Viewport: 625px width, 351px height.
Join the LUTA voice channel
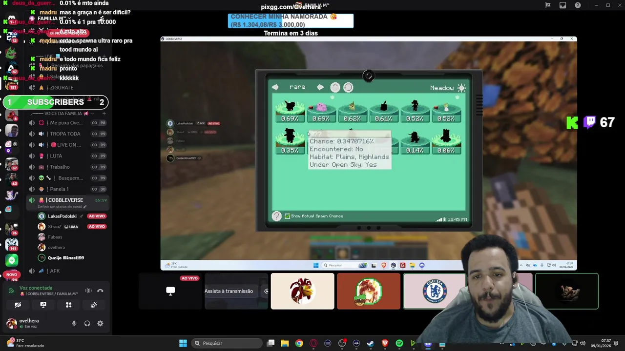click(68, 156)
